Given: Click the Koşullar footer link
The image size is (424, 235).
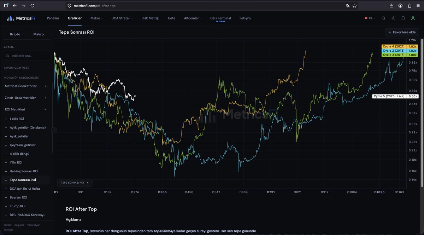Looking at the screenshot, I should [x=19, y=225].
